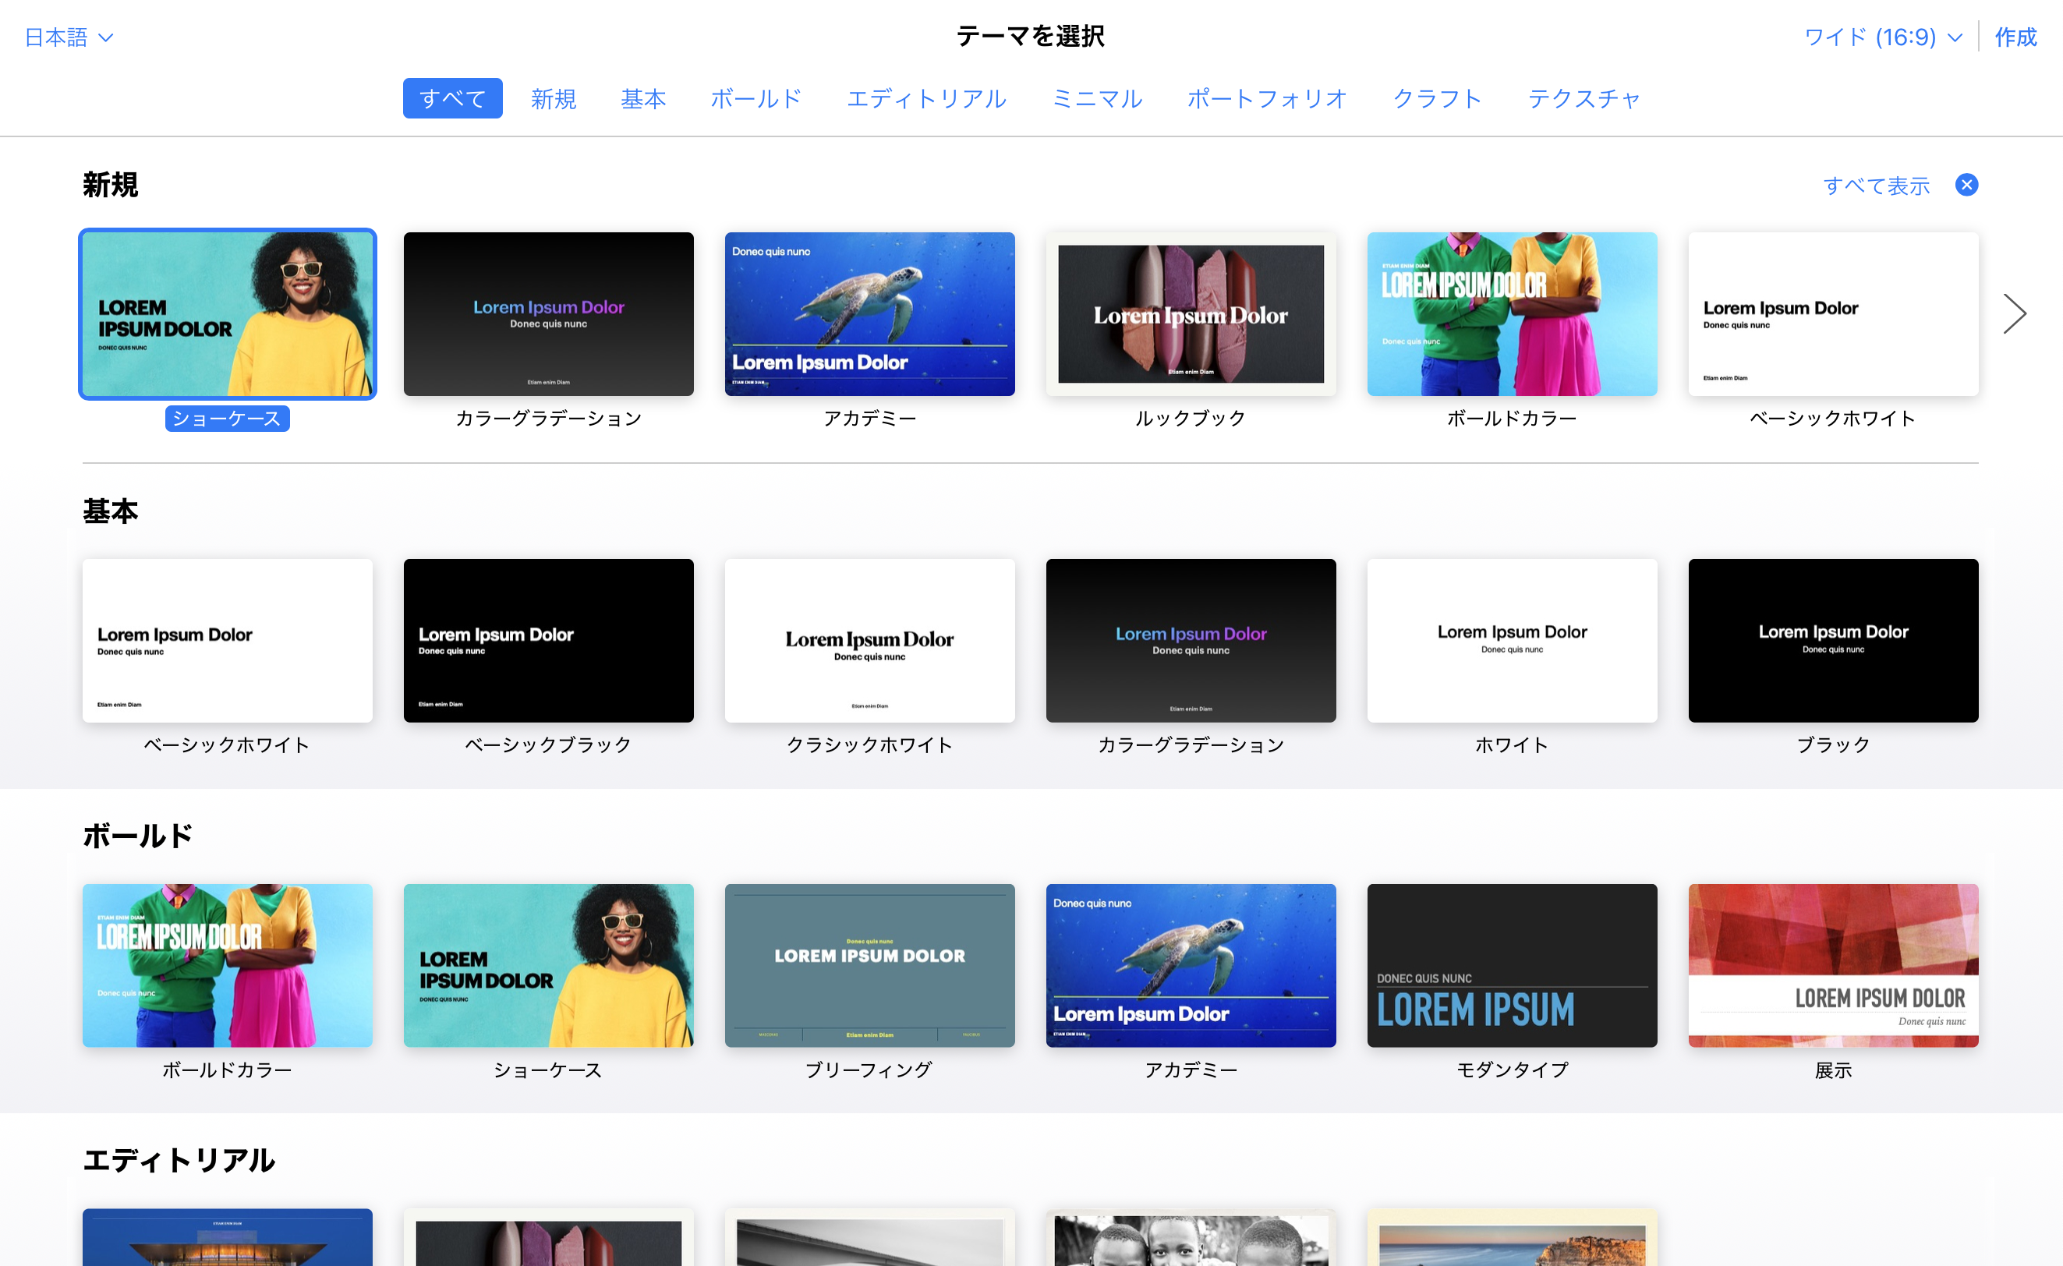Choose the 展示 red textured theme

pos(1833,965)
